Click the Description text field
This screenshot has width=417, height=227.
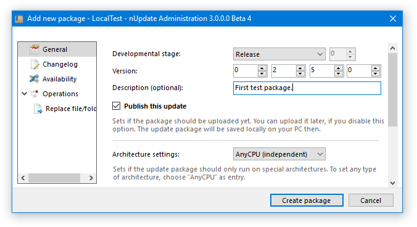tap(307, 88)
